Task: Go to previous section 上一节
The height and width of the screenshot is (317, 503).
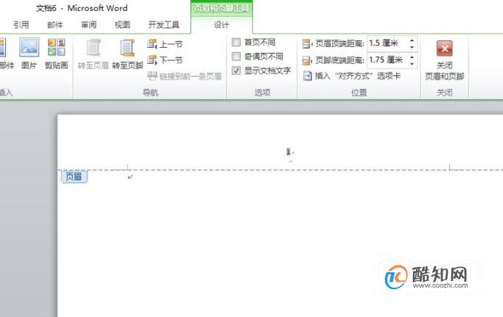Action: 165,44
